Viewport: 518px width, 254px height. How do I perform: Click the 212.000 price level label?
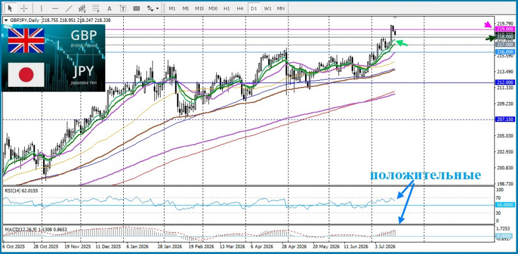pos(505,82)
